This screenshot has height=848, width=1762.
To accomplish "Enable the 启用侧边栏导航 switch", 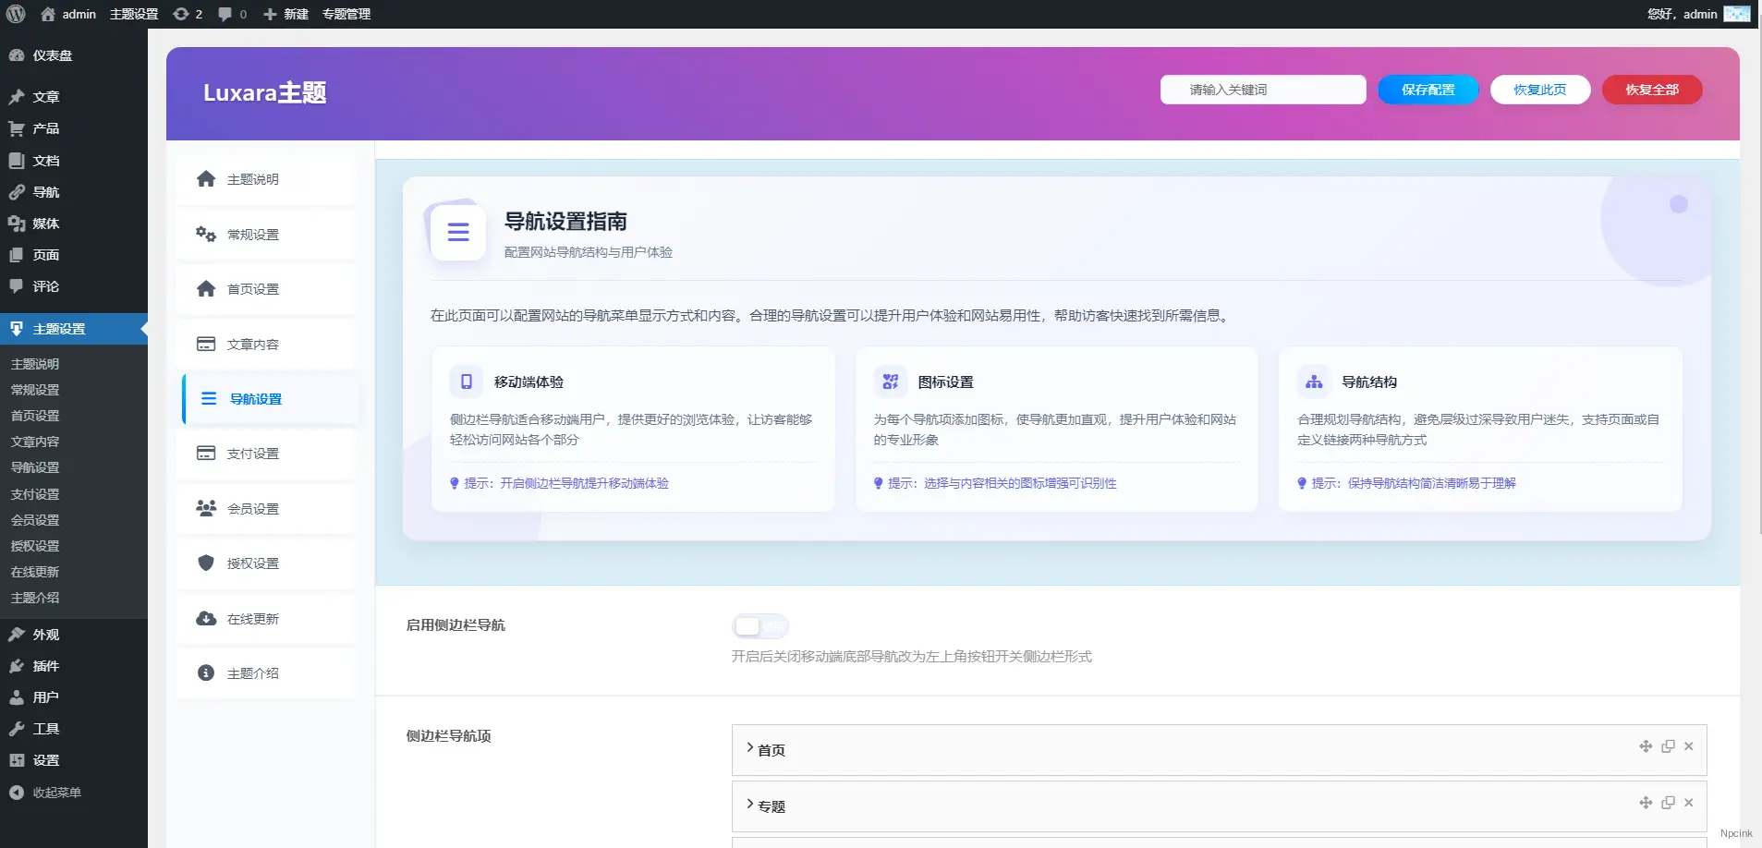I will 759,625.
